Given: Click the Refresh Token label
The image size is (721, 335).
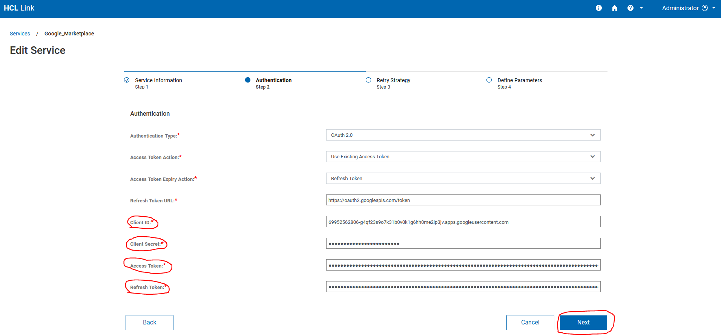Looking at the screenshot, I should pyautogui.click(x=149, y=287).
